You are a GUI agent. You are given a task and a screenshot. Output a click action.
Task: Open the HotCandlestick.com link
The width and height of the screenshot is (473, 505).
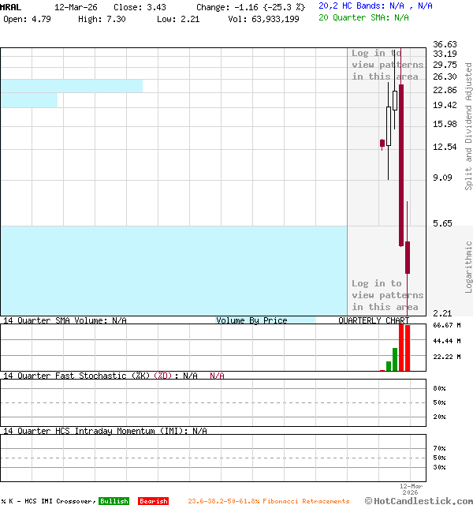(419, 500)
